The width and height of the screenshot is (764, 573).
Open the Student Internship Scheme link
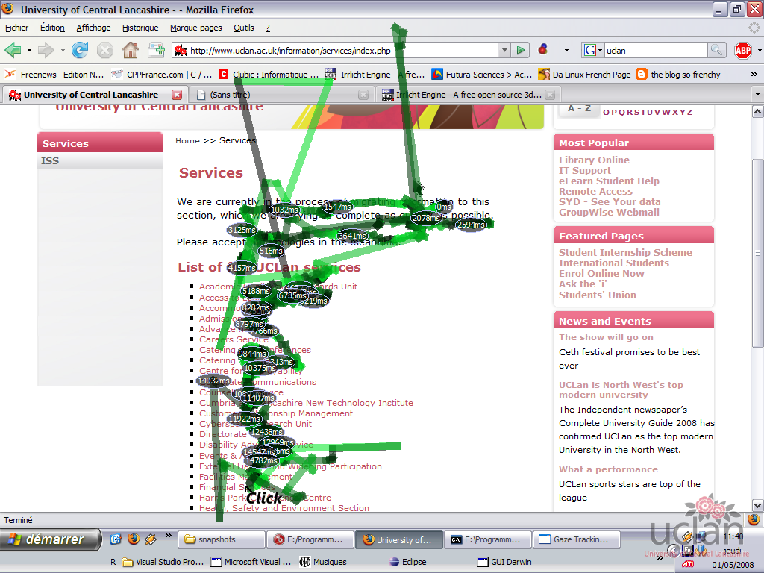click(x=625, y=252)
